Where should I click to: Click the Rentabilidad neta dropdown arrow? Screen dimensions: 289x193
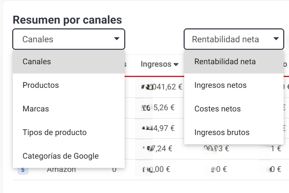pos(276,39)
